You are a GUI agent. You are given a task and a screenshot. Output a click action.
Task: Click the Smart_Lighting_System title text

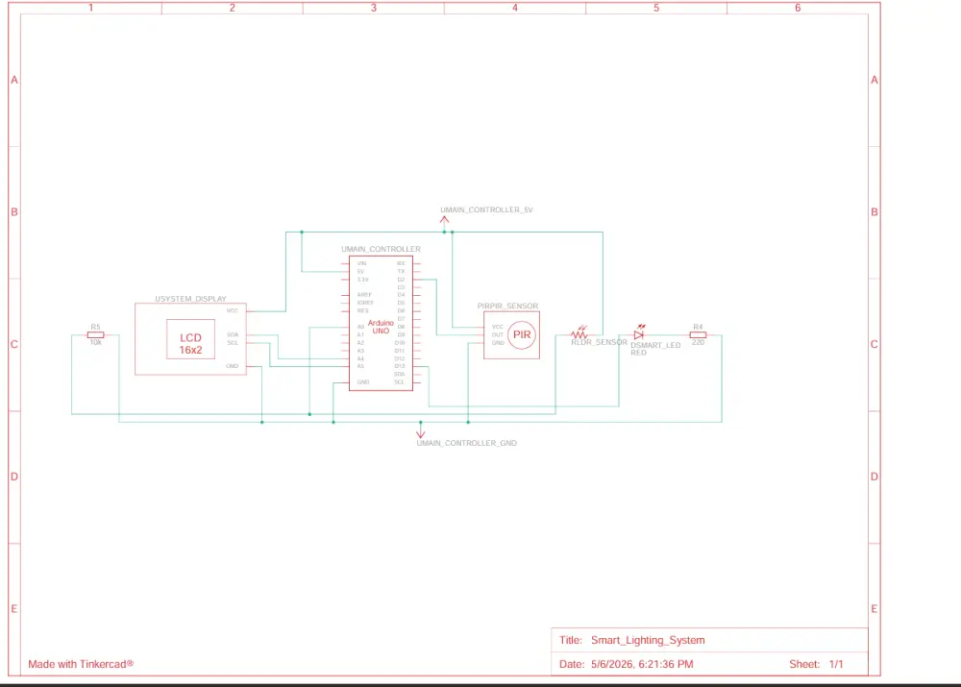pos(648,641)
